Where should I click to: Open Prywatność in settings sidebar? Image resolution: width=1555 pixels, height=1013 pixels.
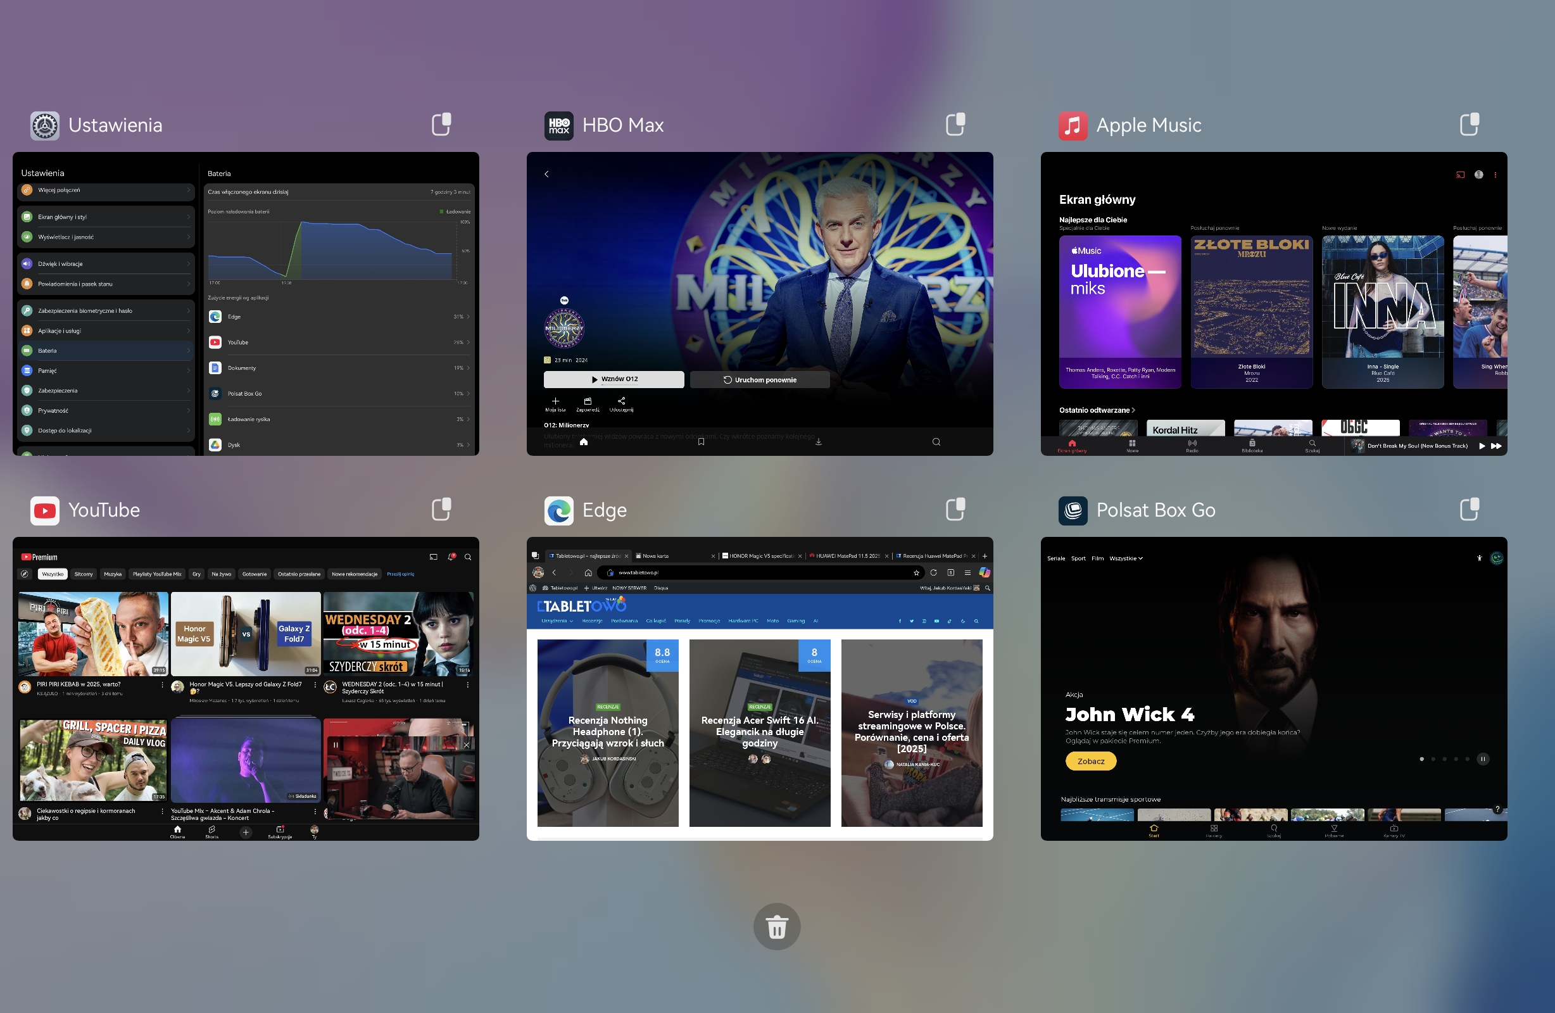pyautogui.click(x=106, y=410)
